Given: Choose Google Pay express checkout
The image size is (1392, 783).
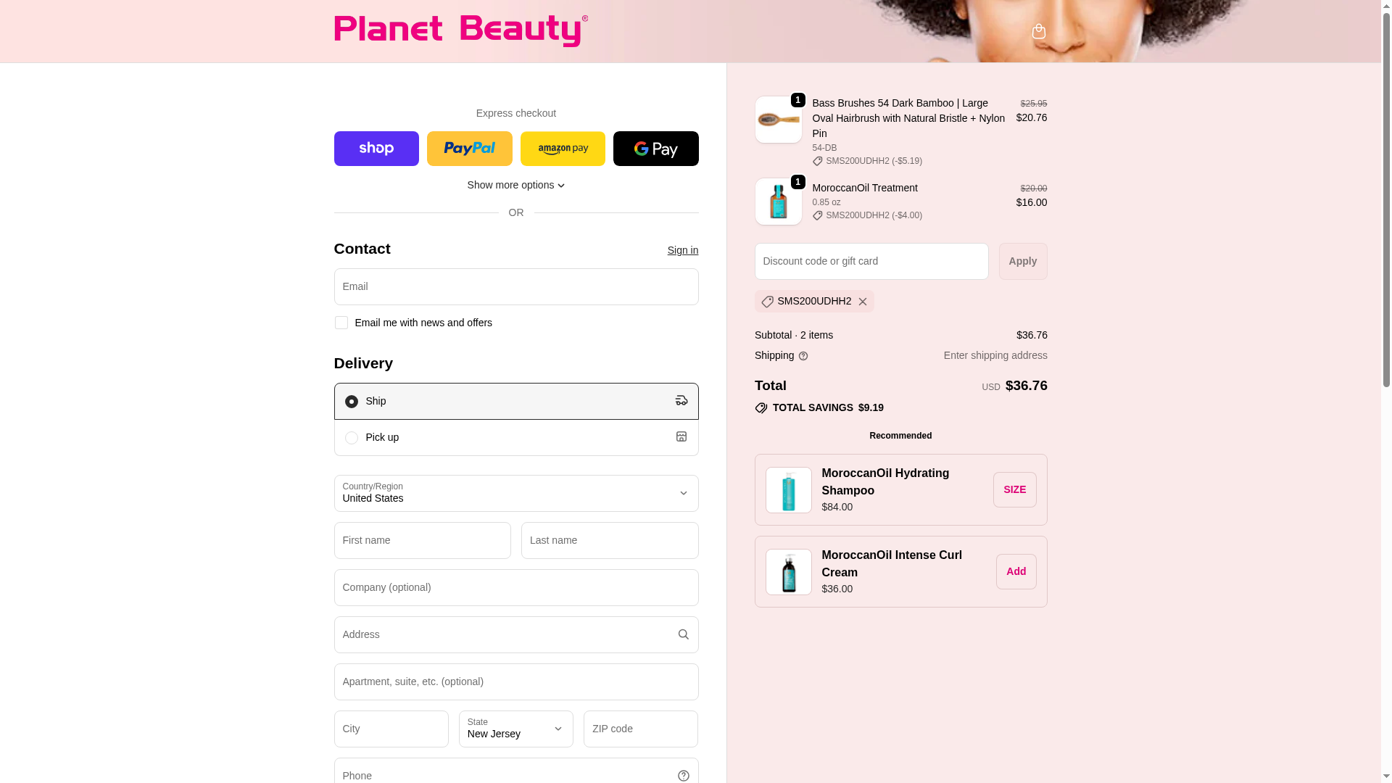Looking at the screenshot, I should click(x=656, y=149).
